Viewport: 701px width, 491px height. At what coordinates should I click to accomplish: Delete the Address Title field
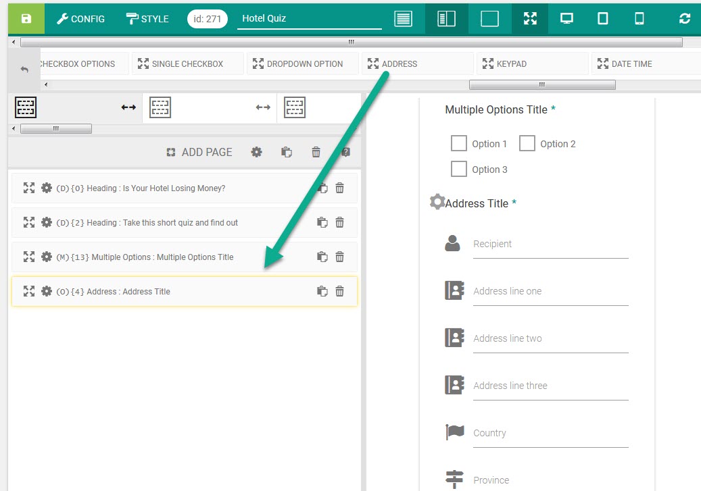(340, 291)
